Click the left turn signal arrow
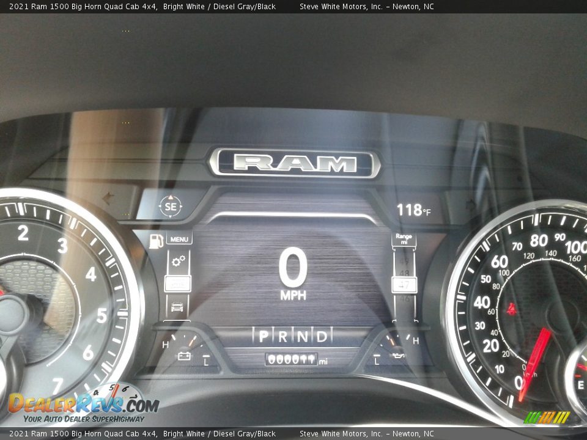This screenshot has width=587, height=440. pyautogui.click(x=109, y=198)
